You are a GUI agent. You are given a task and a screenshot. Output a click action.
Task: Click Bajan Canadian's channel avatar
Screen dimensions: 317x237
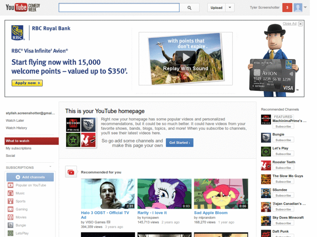[x=266, y=207]
